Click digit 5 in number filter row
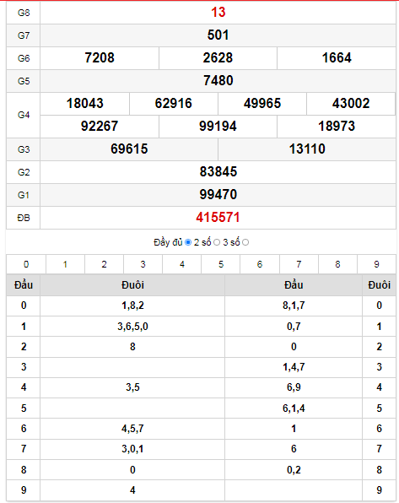This screenshot has width=399, height=503. click(221, 264)
